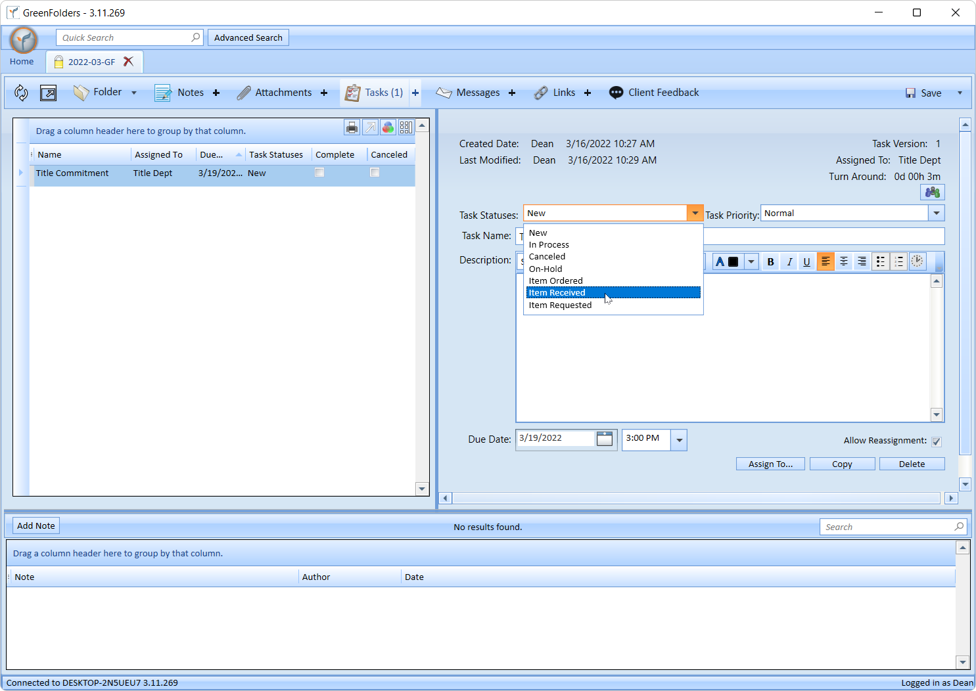976x691 pixels.
Task: Sort by the Due column header
Action: coord(220,155)
